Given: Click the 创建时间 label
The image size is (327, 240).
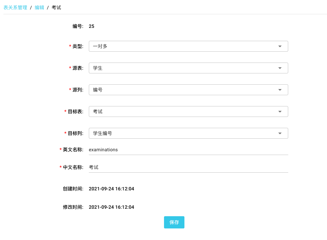Looking at the screenshot, I should pos(73,189).
